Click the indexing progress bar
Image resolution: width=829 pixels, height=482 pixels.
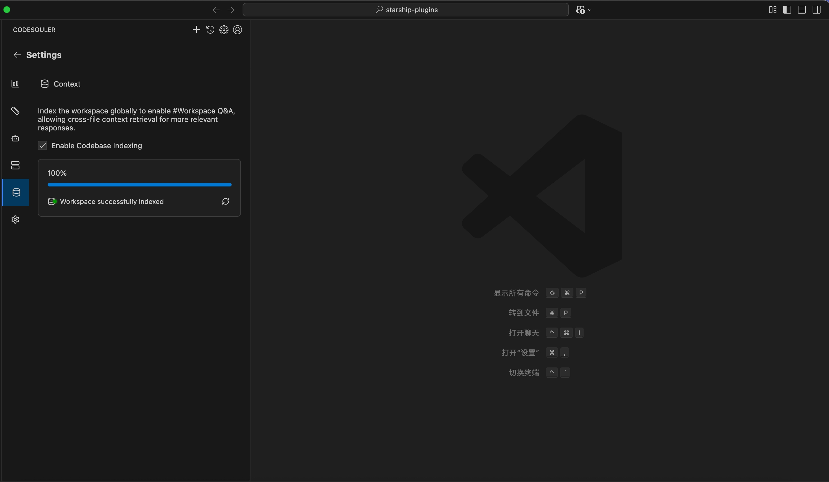tap(139, 185)
